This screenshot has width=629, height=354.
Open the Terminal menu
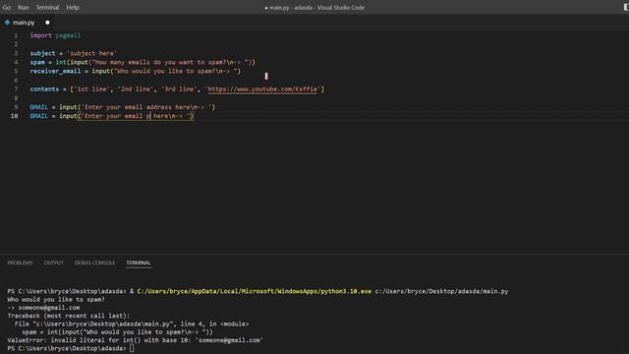(x=47, y=7)
